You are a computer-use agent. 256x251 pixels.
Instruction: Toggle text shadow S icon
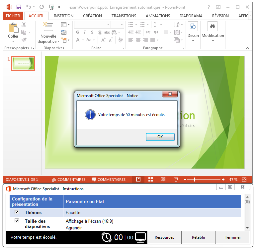[100, 32]
